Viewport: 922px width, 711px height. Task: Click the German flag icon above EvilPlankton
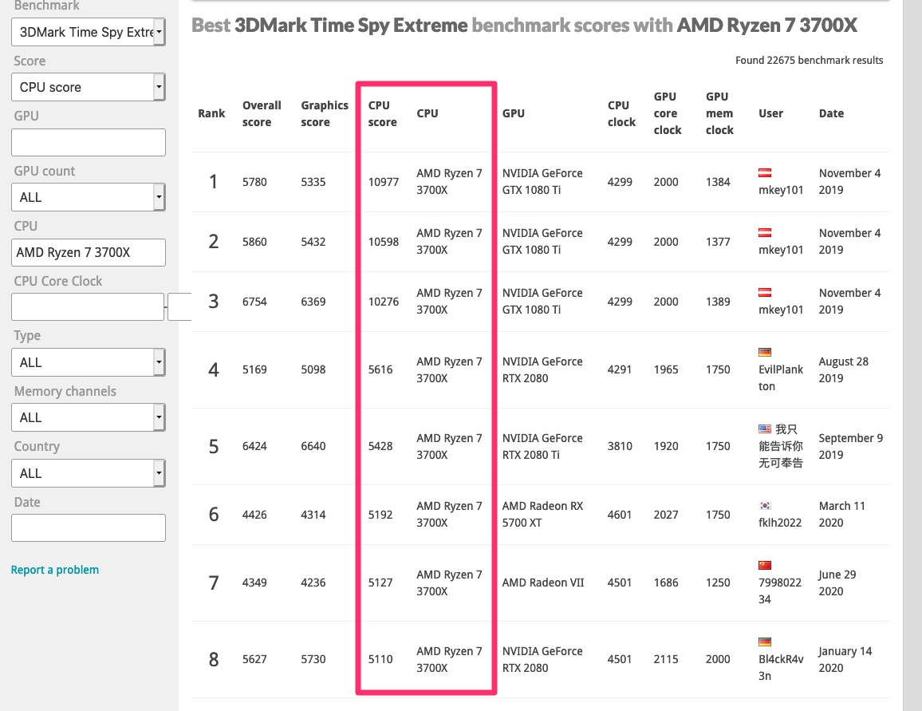765,352
